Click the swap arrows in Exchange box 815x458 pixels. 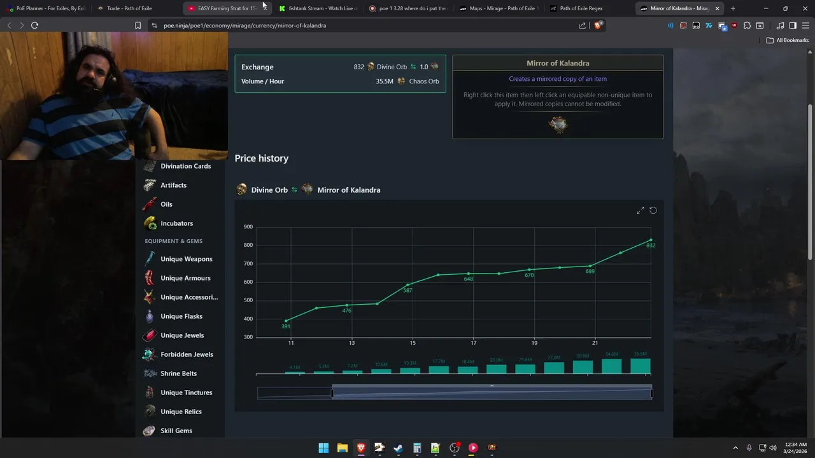point(413,67)
